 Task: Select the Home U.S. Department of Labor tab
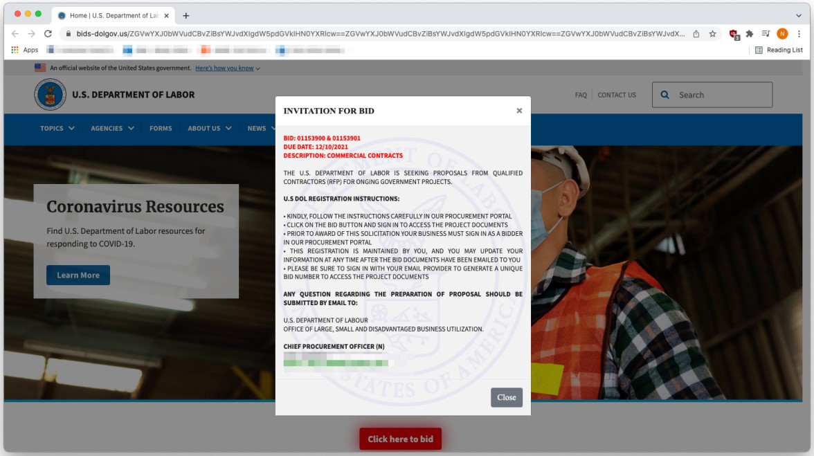point(114,15)
